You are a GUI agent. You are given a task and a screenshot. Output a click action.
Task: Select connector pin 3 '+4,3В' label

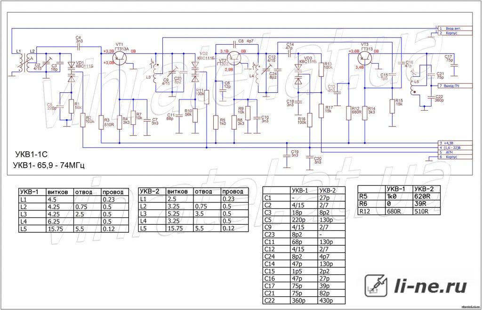pyautogui.click(x=455, y=143)
